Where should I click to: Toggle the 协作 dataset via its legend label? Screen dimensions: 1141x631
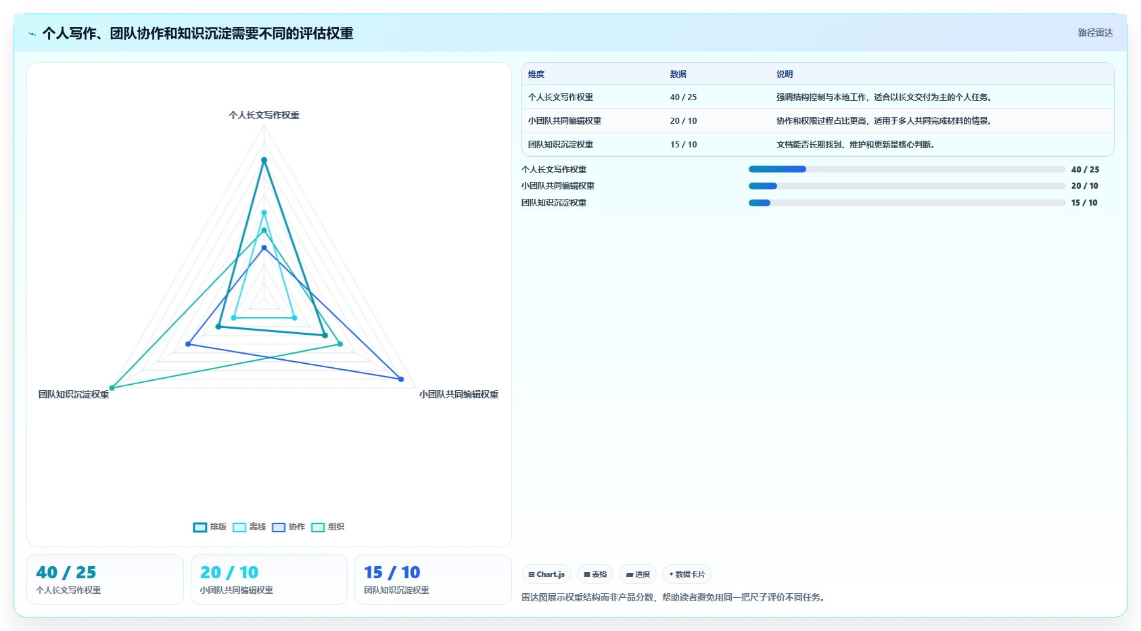(x=296, y=527)
